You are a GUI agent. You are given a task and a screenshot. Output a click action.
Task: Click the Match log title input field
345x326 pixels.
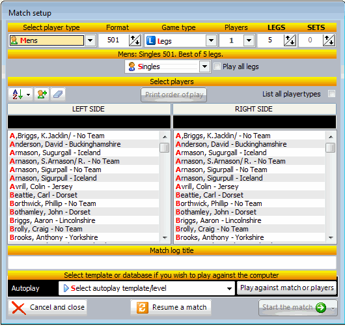[172, 263]
